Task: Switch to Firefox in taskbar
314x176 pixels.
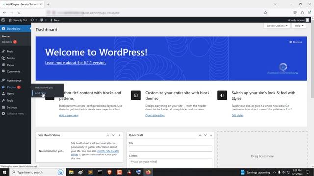Action: point(148,172)
